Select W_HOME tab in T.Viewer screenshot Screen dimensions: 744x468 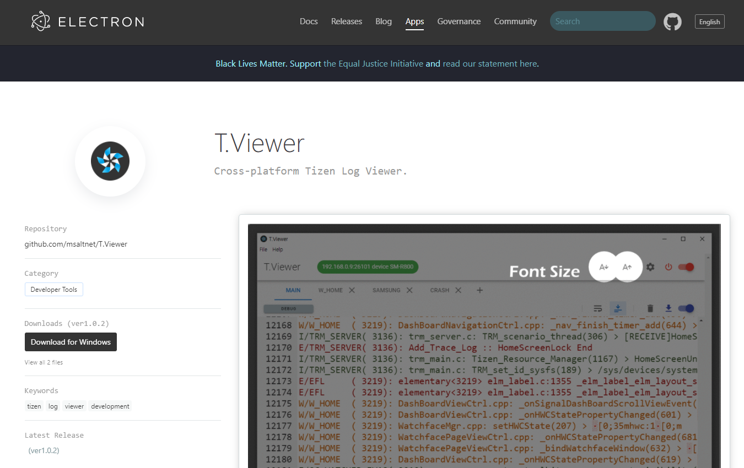click(x=331, y=290)
